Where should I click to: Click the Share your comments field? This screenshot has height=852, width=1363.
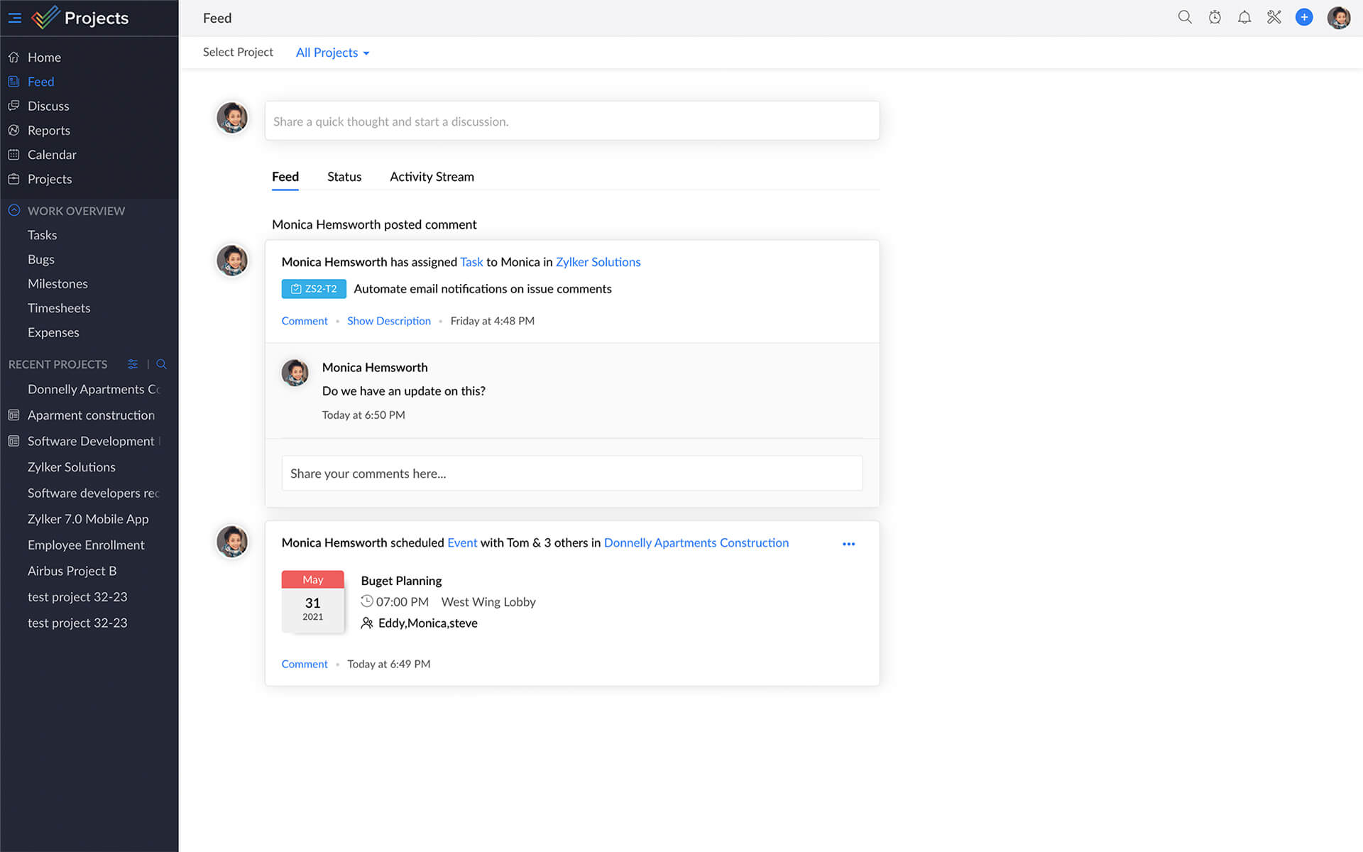tap(571, 474)
